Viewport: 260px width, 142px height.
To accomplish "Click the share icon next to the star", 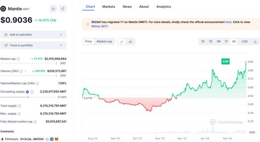I will 63,9.
